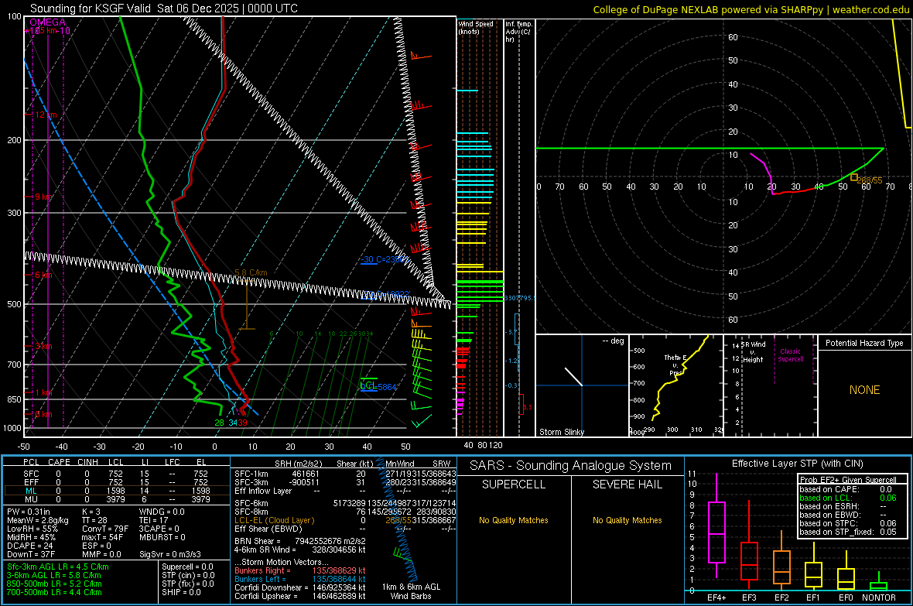The image size is (913, 606).
Task: Click the 850 pressure level label
Action: pyautogui.click(x=14, y=399)
